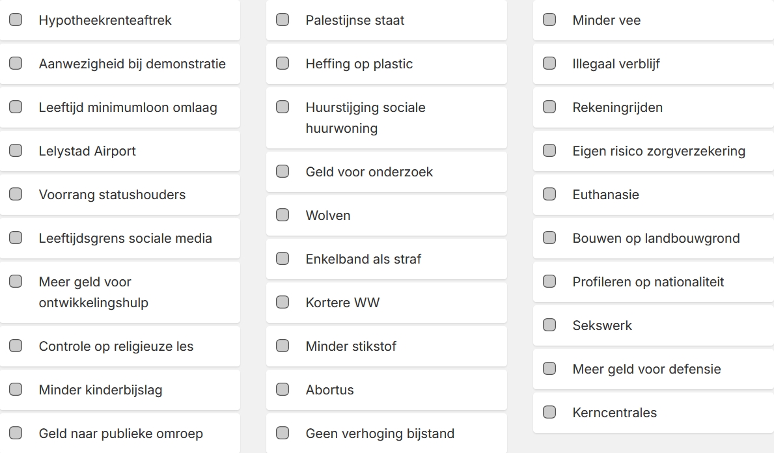This screenshot has width=774, height=453.
Task: Tick the Heffing op plastic checkbox
Action: click(x=283, y=64)
